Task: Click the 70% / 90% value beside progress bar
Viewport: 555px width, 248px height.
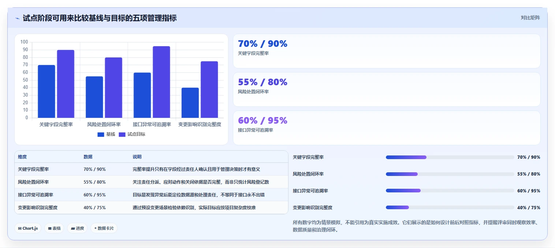Action: pyautogui.click(x=529, y=157)
